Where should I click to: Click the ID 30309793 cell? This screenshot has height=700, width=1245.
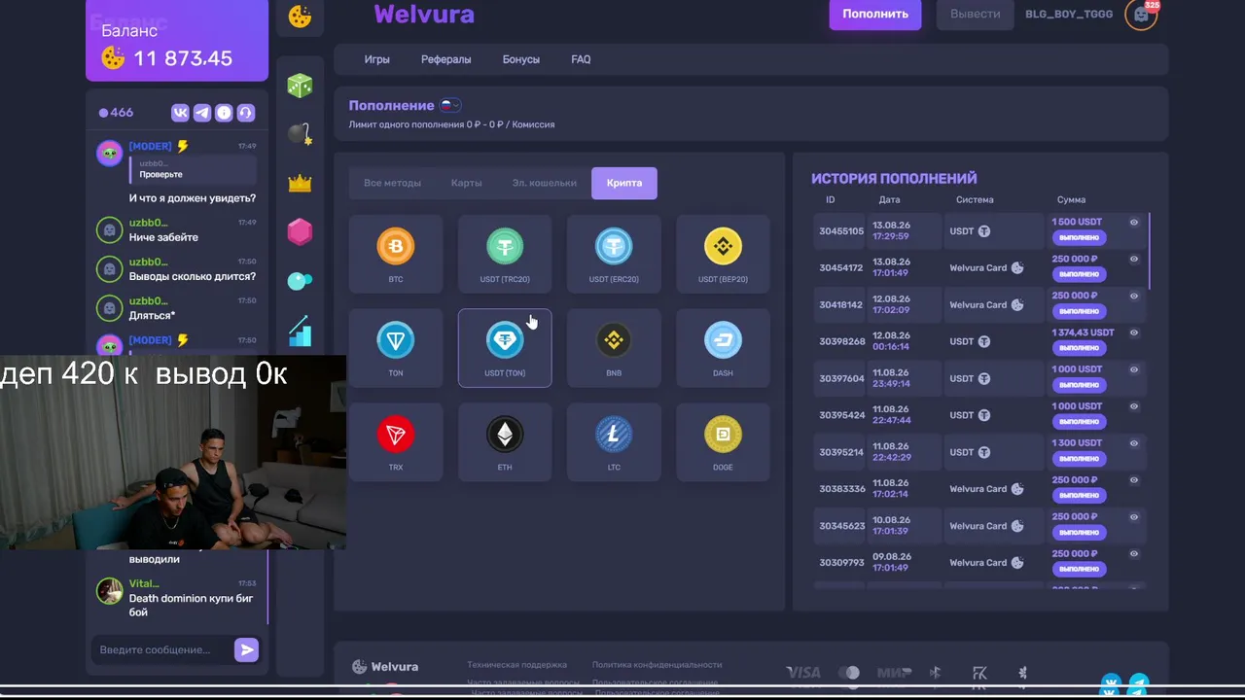pyautogui.click(x=841, y=563)
